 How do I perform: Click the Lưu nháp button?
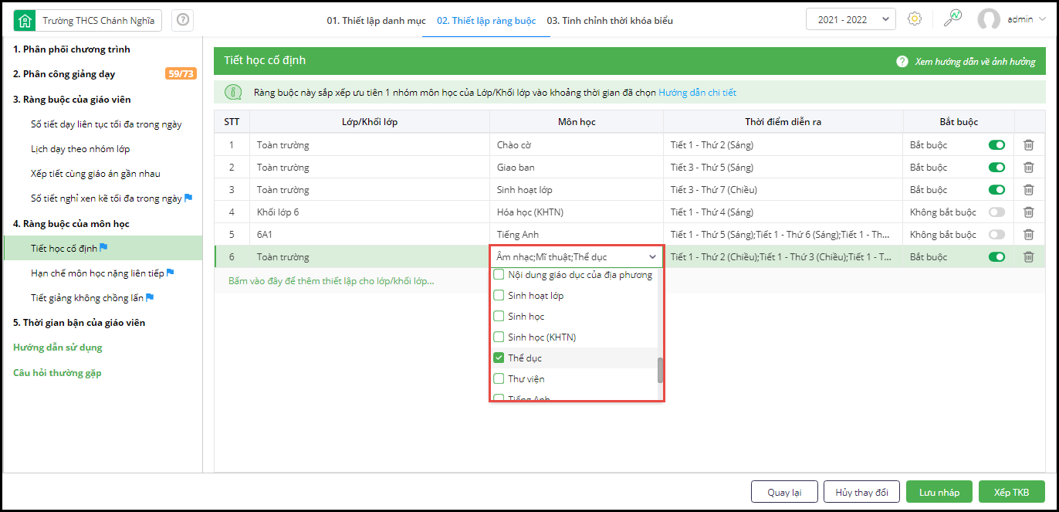(939, 493)
